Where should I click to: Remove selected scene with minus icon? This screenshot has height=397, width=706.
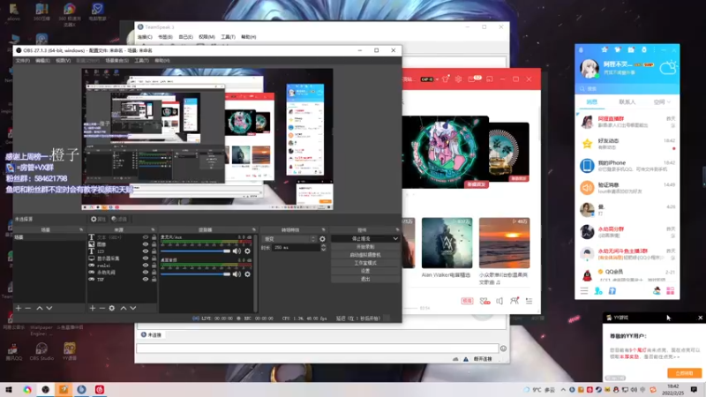coord(28,308)
